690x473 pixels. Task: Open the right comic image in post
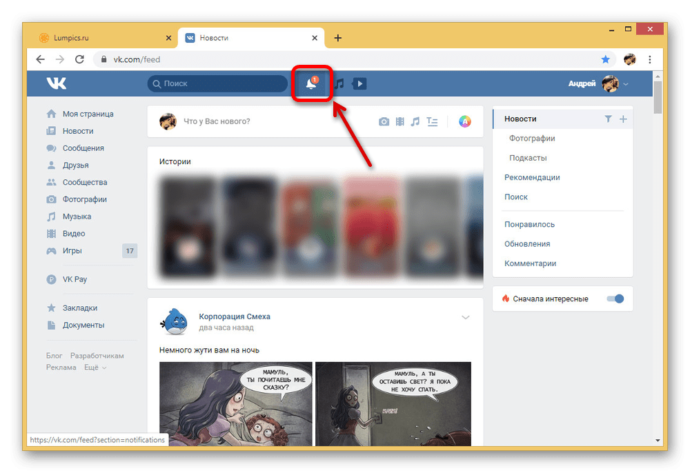coord(393,404)
